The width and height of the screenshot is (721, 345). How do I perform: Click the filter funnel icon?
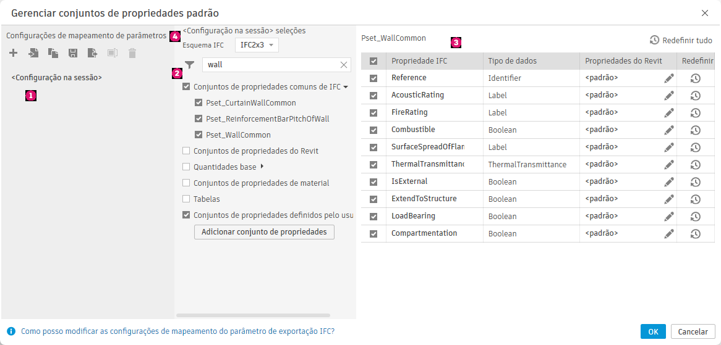click(x=190, y=65)
